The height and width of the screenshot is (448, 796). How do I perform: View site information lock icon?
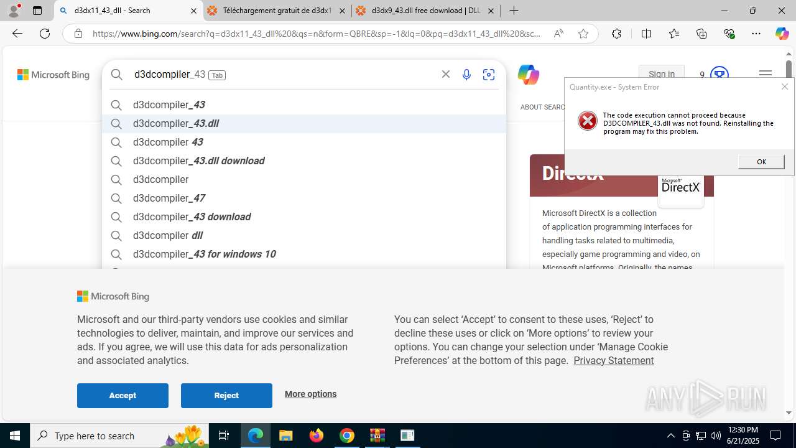click(x=78, y=34)
